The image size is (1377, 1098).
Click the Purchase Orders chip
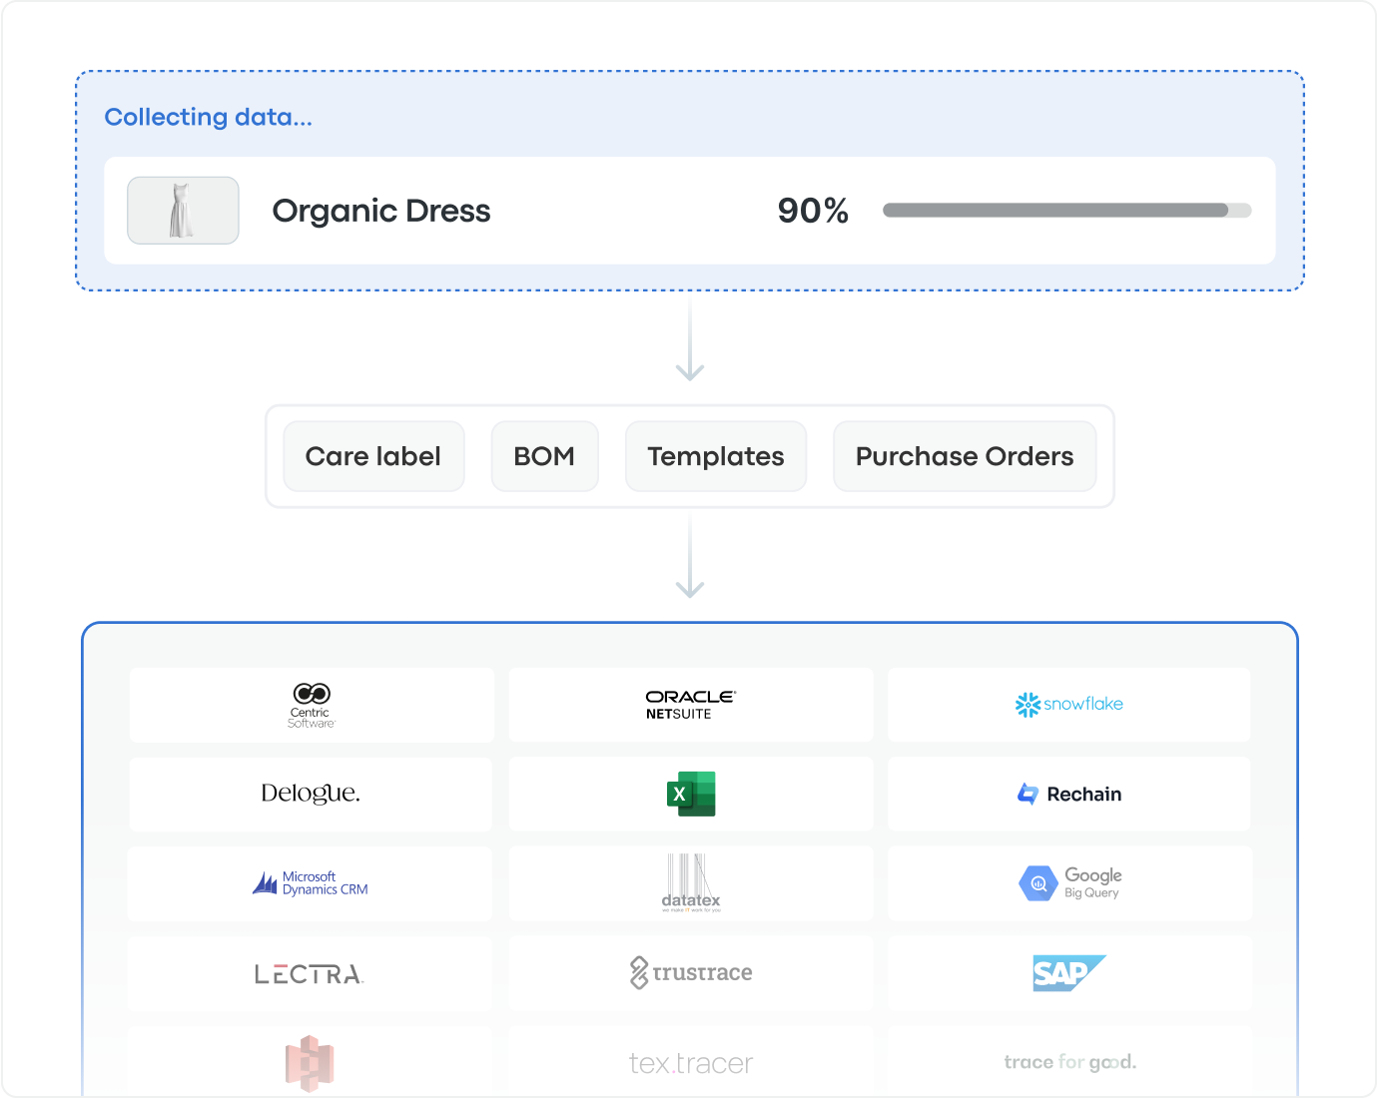click(965, 456)
